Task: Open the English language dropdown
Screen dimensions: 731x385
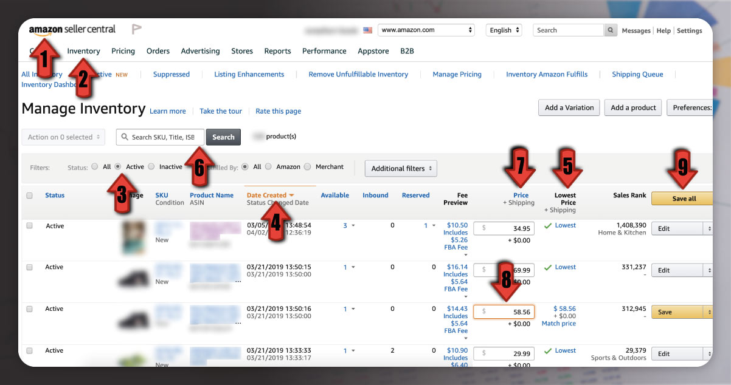Action: 504,30
